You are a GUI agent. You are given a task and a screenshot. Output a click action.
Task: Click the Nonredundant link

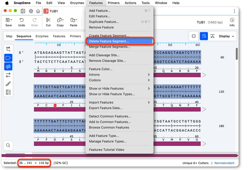tap(224, 163)
